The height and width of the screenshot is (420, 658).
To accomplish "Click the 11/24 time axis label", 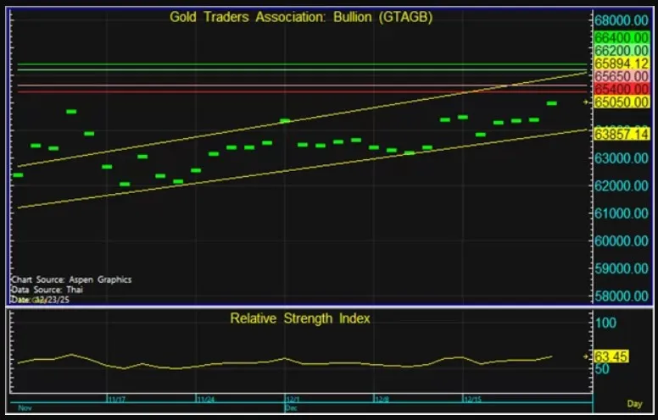I will tap(205, 397).
